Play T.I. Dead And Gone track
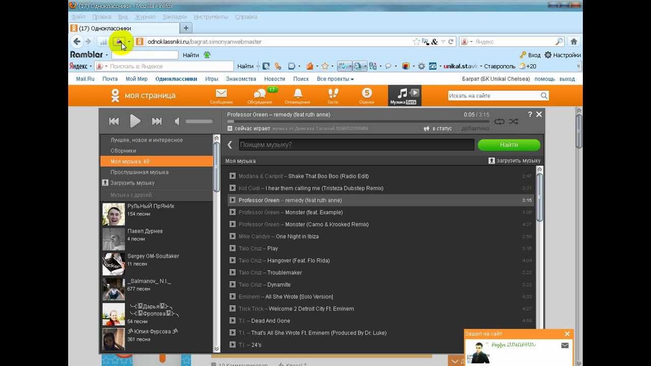The height and width of the screenshot is (366, 651). tap(232, 321)
